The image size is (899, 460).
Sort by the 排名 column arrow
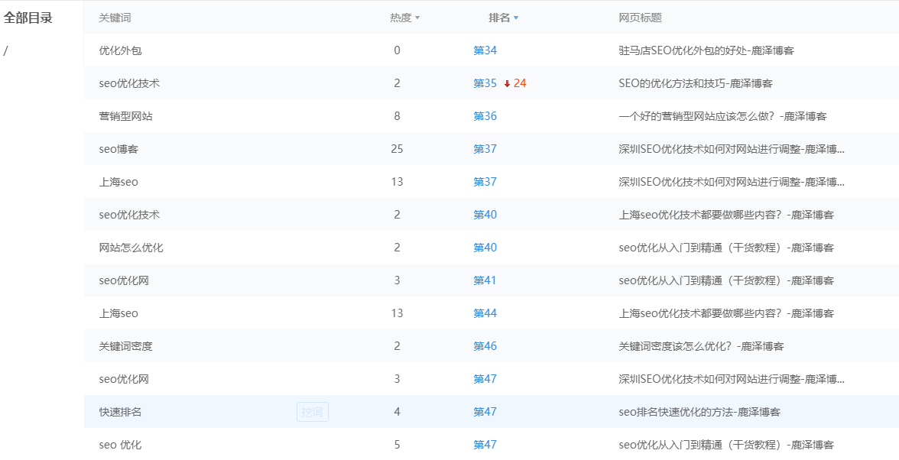click(x=516, y=18)
